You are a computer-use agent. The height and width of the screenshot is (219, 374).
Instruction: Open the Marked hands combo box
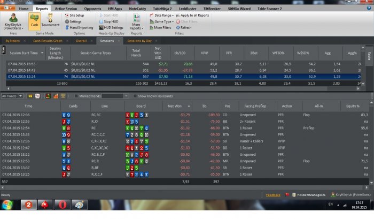(115, 96)
